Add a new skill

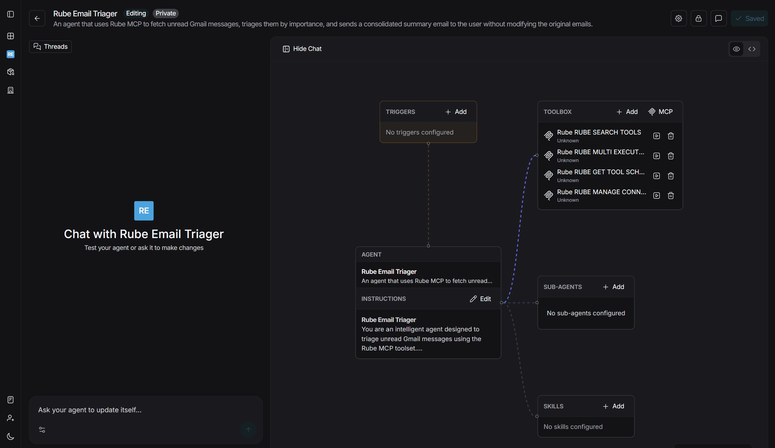point(613,406)
